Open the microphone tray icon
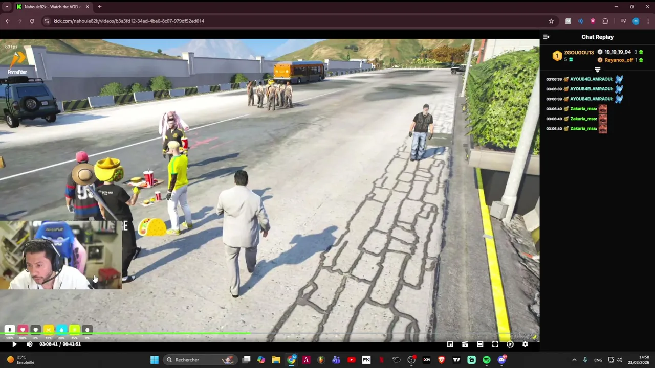 point(585,360)
